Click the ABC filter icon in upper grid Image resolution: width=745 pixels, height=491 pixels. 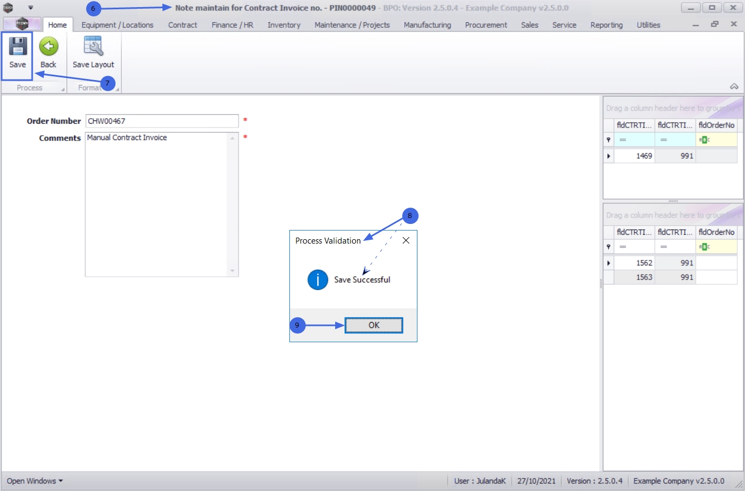coord(704,140)
